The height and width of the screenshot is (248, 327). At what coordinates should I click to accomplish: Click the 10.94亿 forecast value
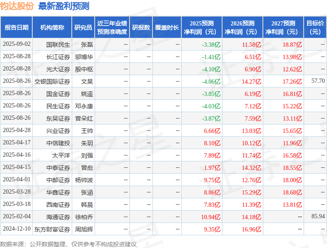pos(211,217)
